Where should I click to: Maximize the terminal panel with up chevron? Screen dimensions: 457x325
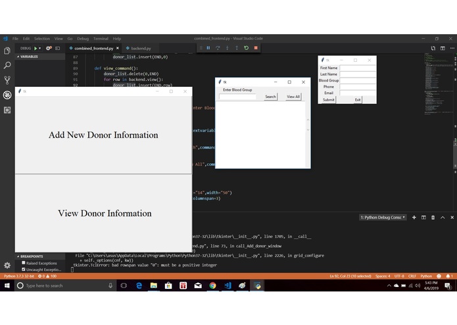point(443,218)
